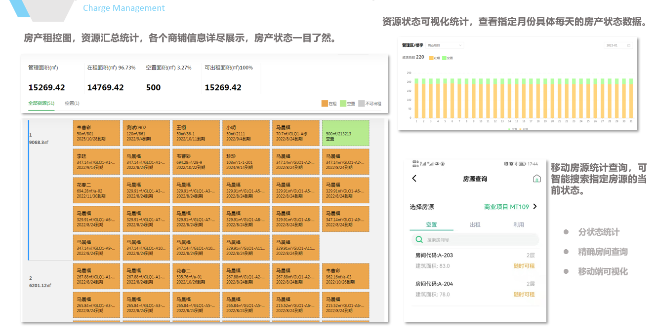Screen dimensions: 658x336
Task: Toggle the 空置 series below the chart axis
Action: coord(512,129)
